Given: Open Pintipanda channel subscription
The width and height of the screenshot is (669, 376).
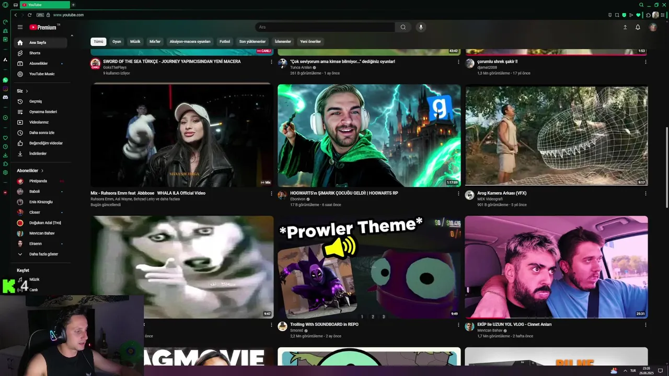Looking at the screenshot, I should (41, 181).
